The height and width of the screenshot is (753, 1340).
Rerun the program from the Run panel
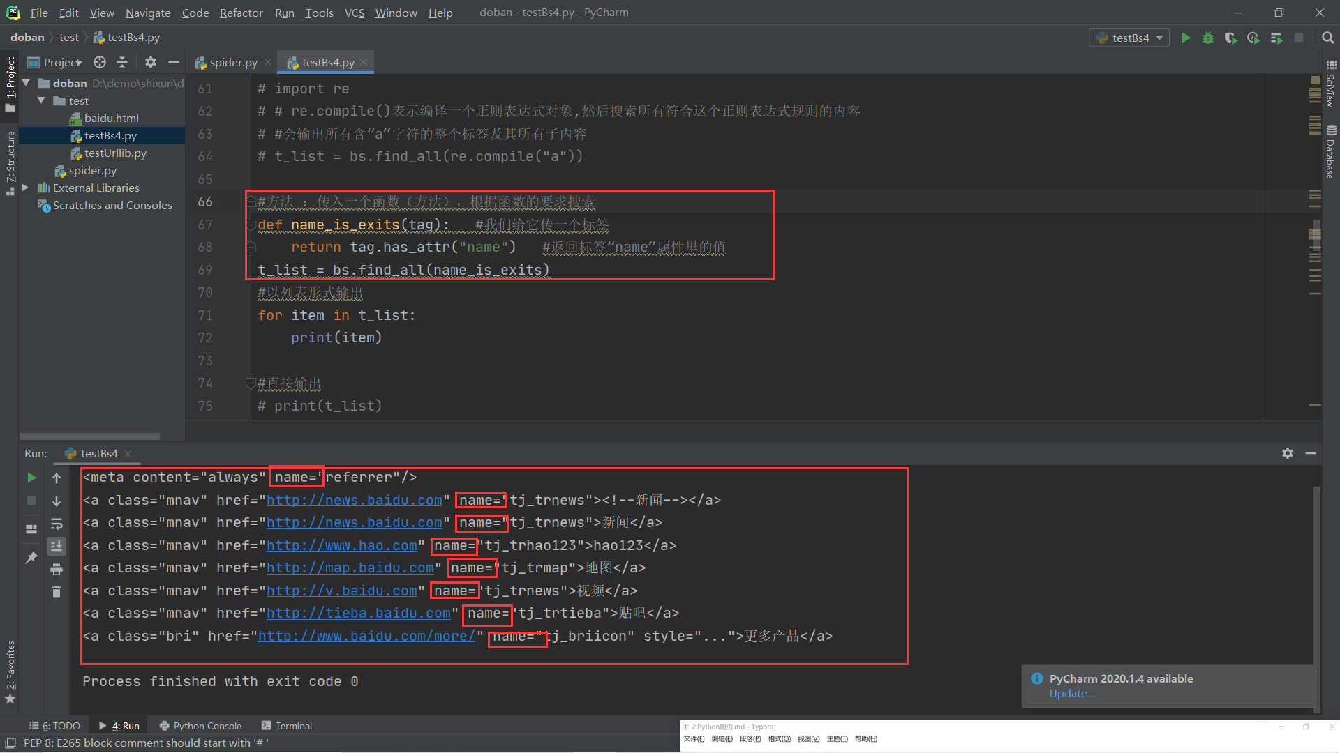[x=31, y=478]
